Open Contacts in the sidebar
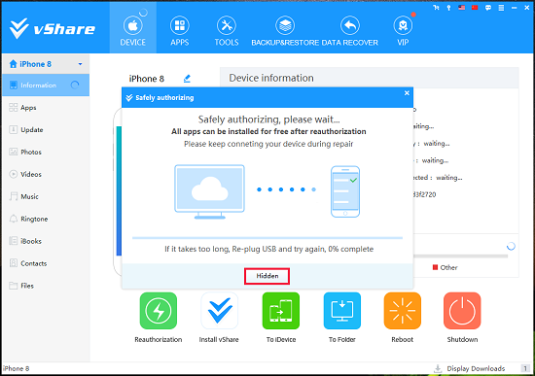The image size is (535, 376). click(x=46, y=263)
